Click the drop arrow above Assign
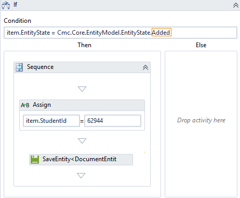 (82, 89)
